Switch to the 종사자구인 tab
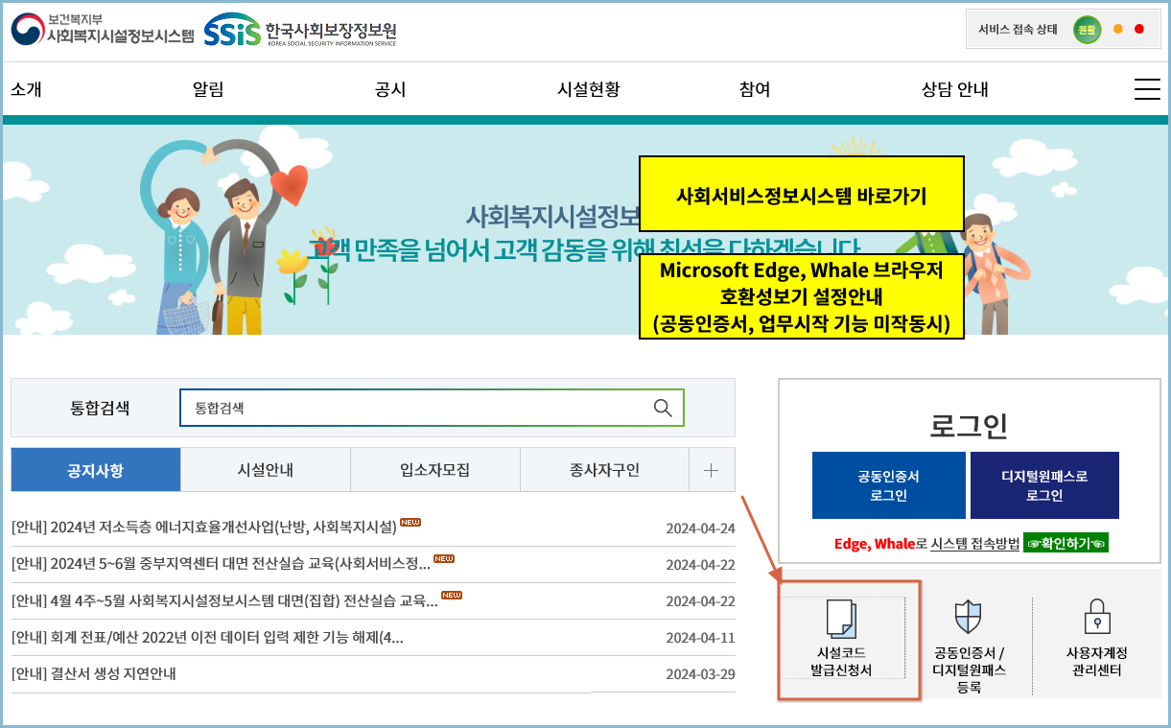Image resolution: width=1171 pixels, height=728 pixels. click(605, 469)
